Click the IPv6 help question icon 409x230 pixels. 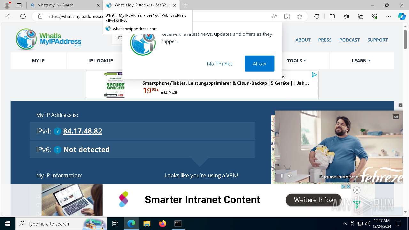click(58, 150)
